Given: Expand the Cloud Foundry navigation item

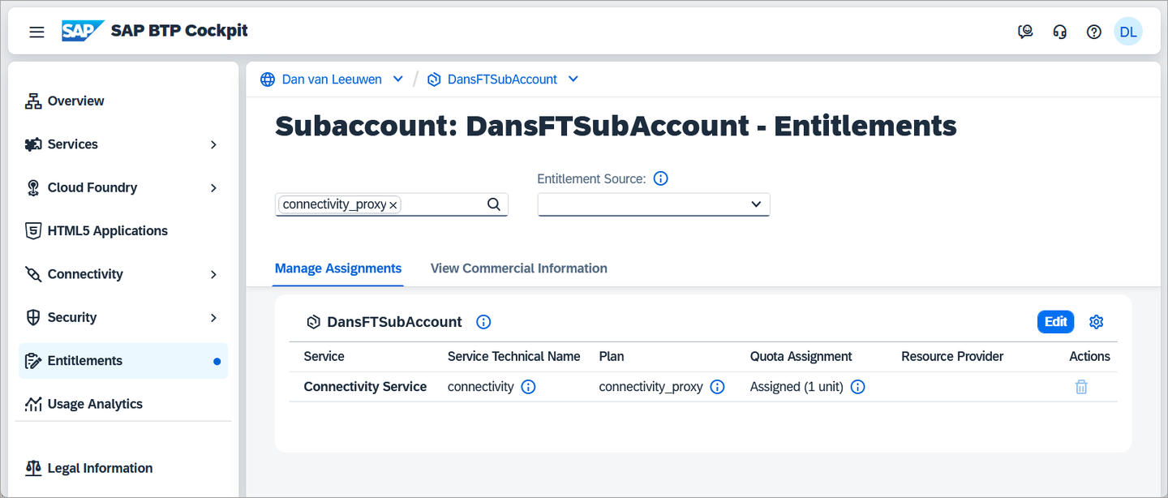Looking at the screenshot, I should [213, 187].
